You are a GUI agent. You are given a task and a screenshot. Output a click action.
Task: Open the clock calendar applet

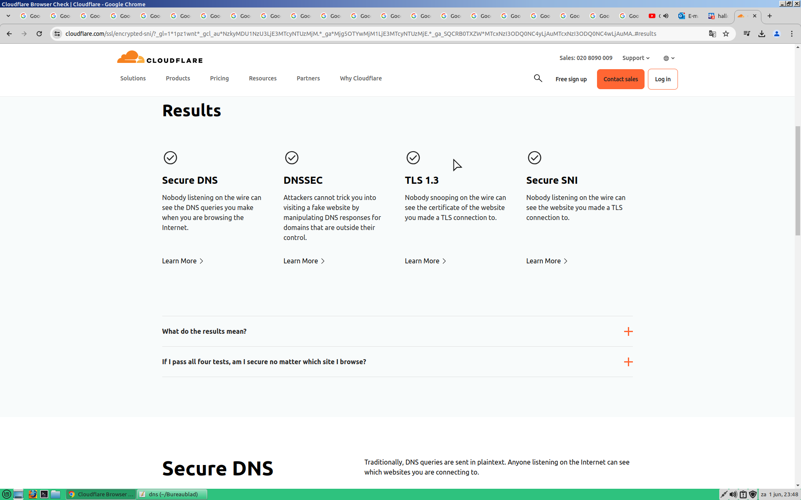tap(779, 494)
